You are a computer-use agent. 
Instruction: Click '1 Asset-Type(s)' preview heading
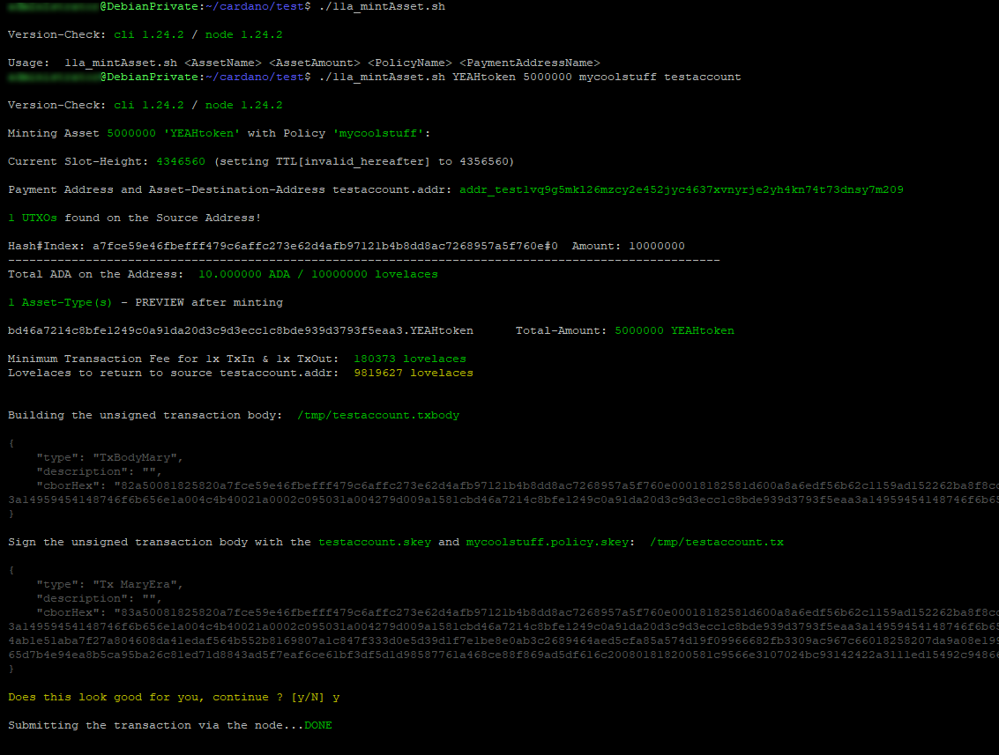(60, 302)
